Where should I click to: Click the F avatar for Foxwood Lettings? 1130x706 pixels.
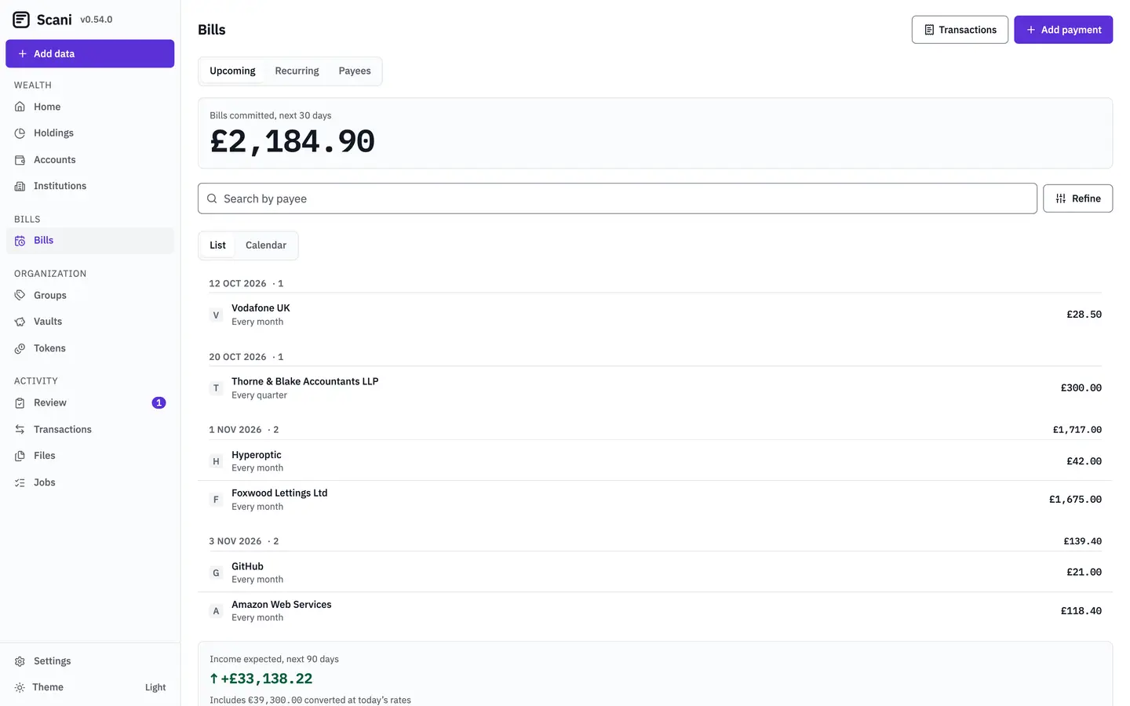coord(216,500)
